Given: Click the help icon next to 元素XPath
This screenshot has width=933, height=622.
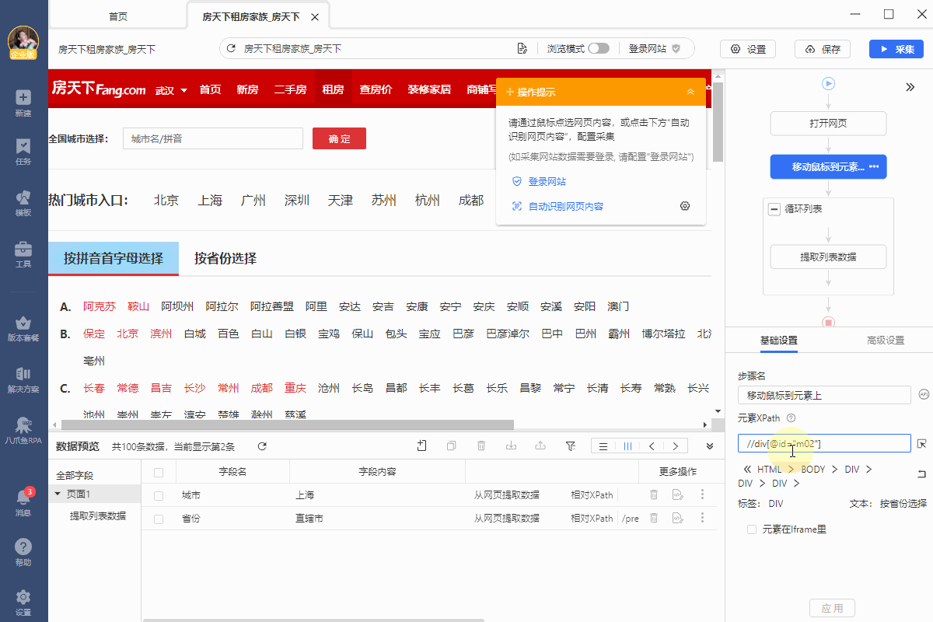Looking at the screenshot, I should pyautogui.click(x=791, y=418).
